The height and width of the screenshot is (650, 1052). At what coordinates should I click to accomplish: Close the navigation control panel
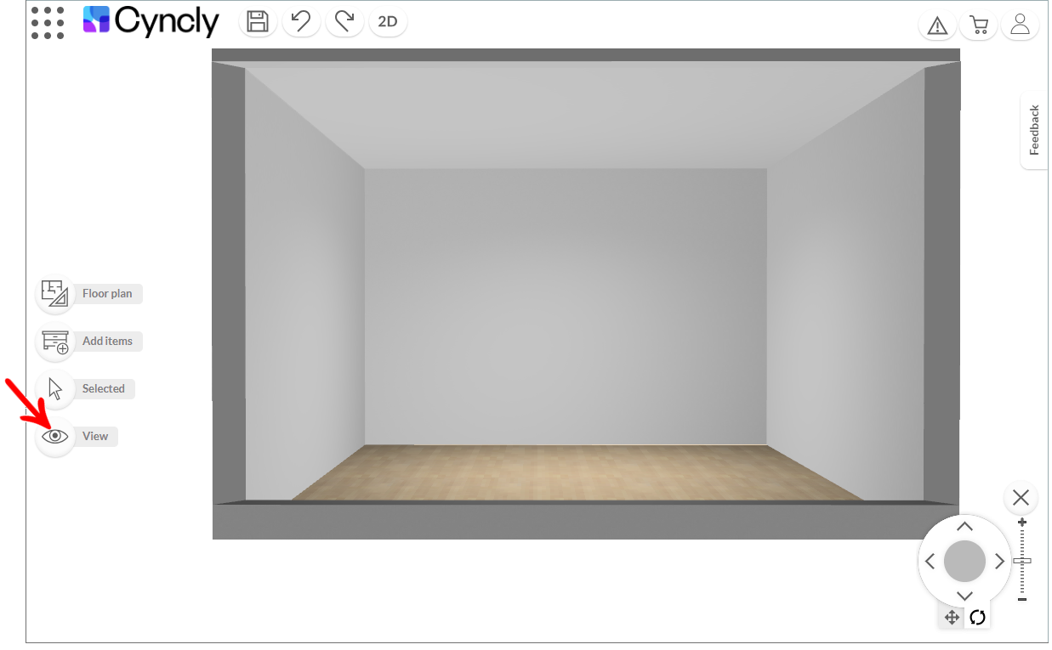[1021, 498]
